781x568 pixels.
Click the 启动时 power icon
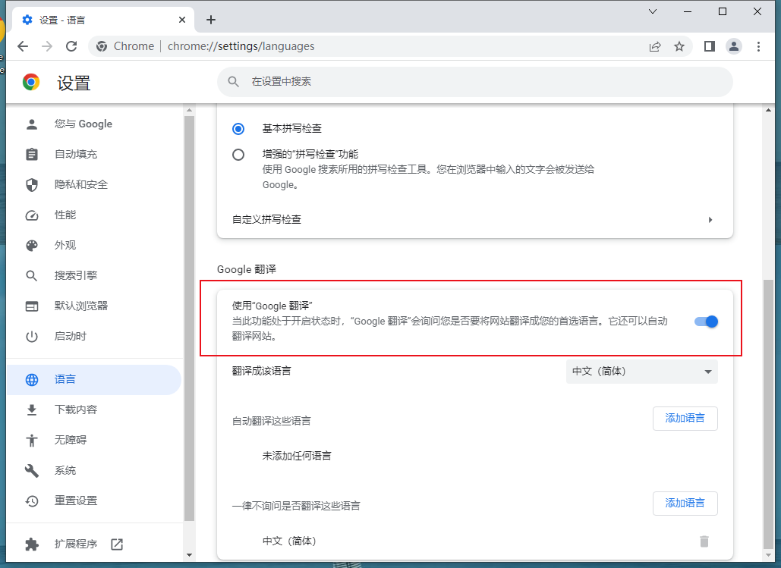click(32, 337)
